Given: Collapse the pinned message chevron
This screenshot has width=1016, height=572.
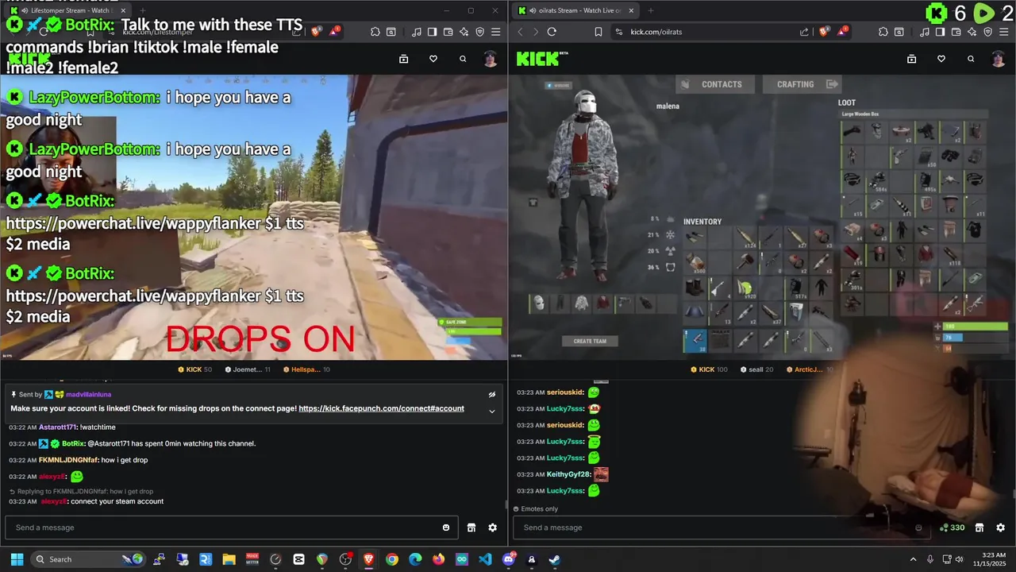Looking at the screenshot, I should click(492, 411).
